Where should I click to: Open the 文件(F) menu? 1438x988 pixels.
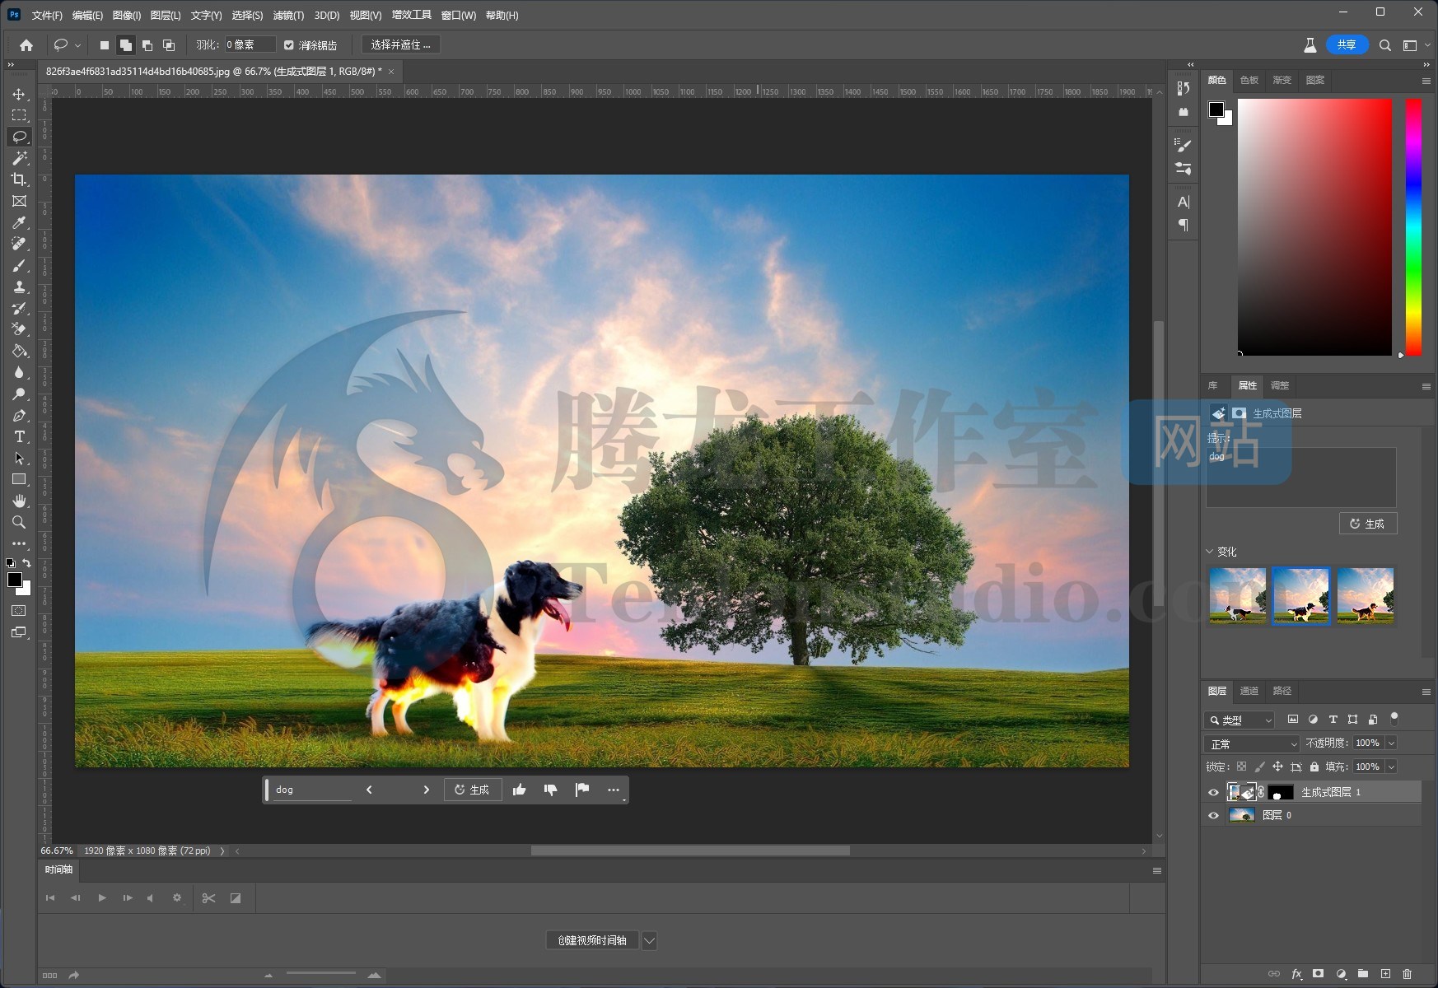47,15
